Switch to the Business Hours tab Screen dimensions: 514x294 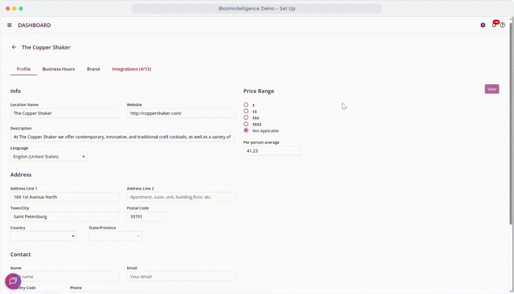[x=58, y=69]
